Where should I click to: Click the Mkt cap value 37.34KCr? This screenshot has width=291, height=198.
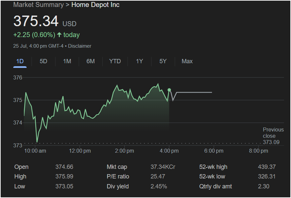click(x=163, y=167)
